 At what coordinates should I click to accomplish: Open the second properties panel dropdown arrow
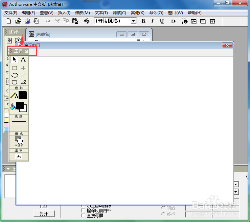[236, 192]
